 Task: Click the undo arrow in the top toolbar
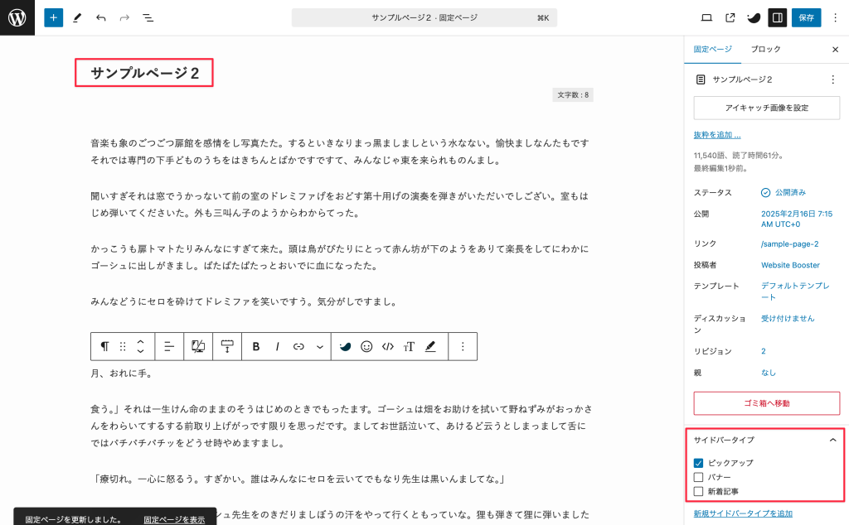click(100, 17)
